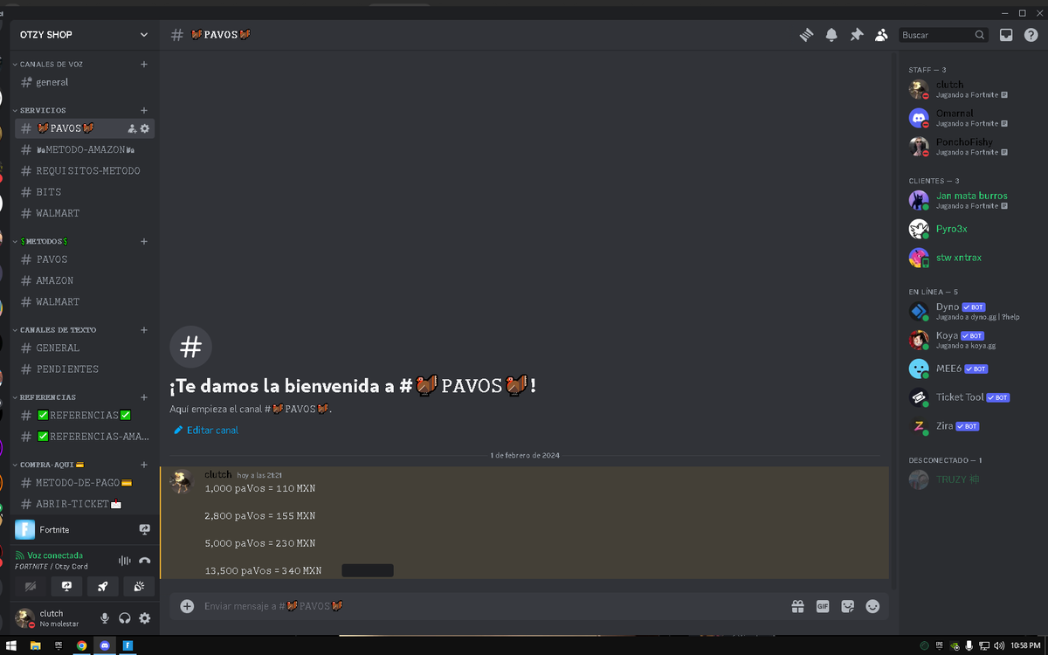Select member Pyro3x in member list
This screenshot has width=1048, height=655.
[x=972, y=229]
